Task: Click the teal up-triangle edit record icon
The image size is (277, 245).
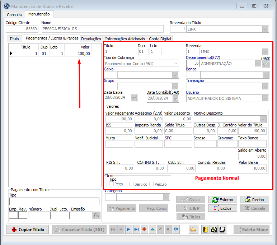Action: (x=152, y=230)
